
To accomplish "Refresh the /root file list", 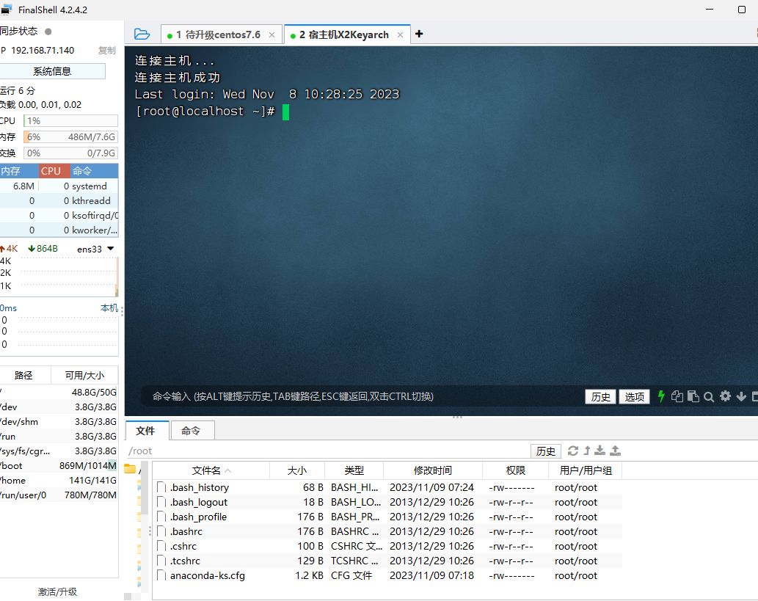I will [573, 451].
